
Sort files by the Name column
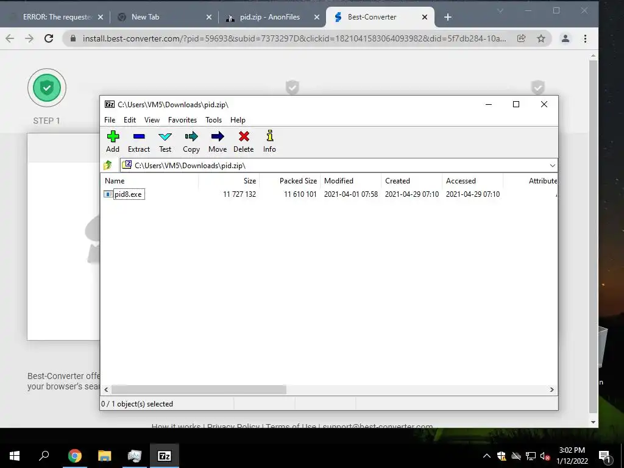click(150, 180)
